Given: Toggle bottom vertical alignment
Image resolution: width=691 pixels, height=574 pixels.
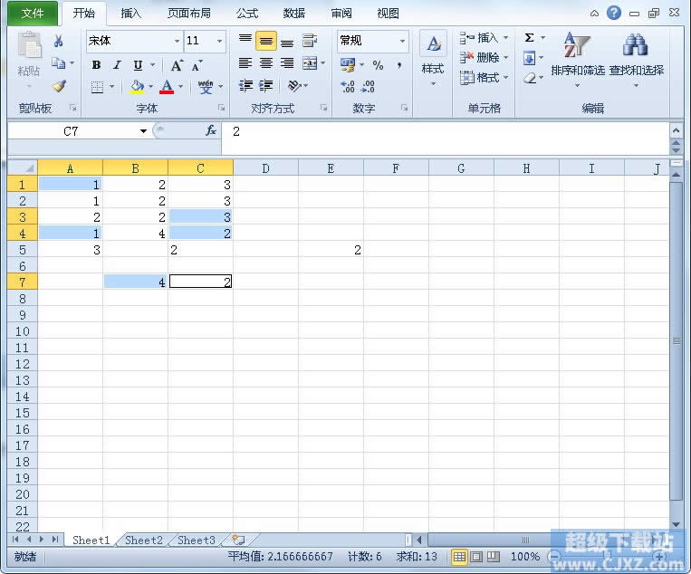Looking at the screenshot, I should [287, 41].
